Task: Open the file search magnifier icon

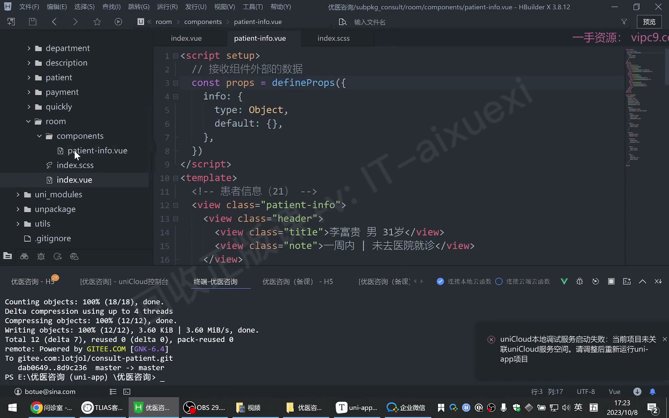Action: (343, 22)
